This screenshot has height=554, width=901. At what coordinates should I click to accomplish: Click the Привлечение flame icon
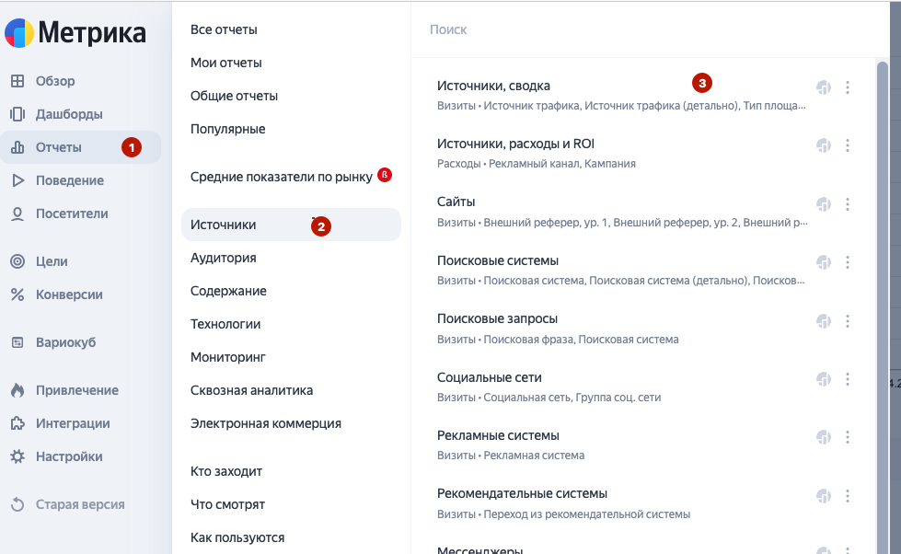17,390
